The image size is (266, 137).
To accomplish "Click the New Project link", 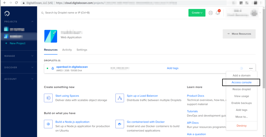I will pyautogui.click(x=18, y=43).
